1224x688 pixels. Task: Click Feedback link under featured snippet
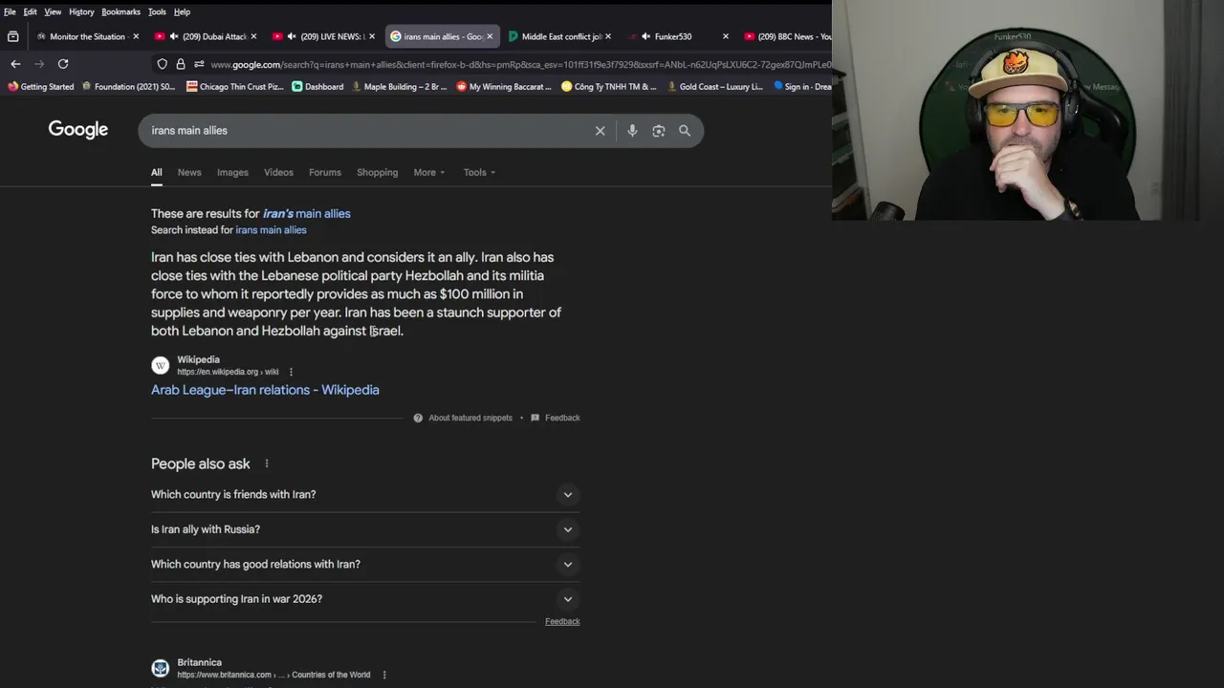point(562,418)
